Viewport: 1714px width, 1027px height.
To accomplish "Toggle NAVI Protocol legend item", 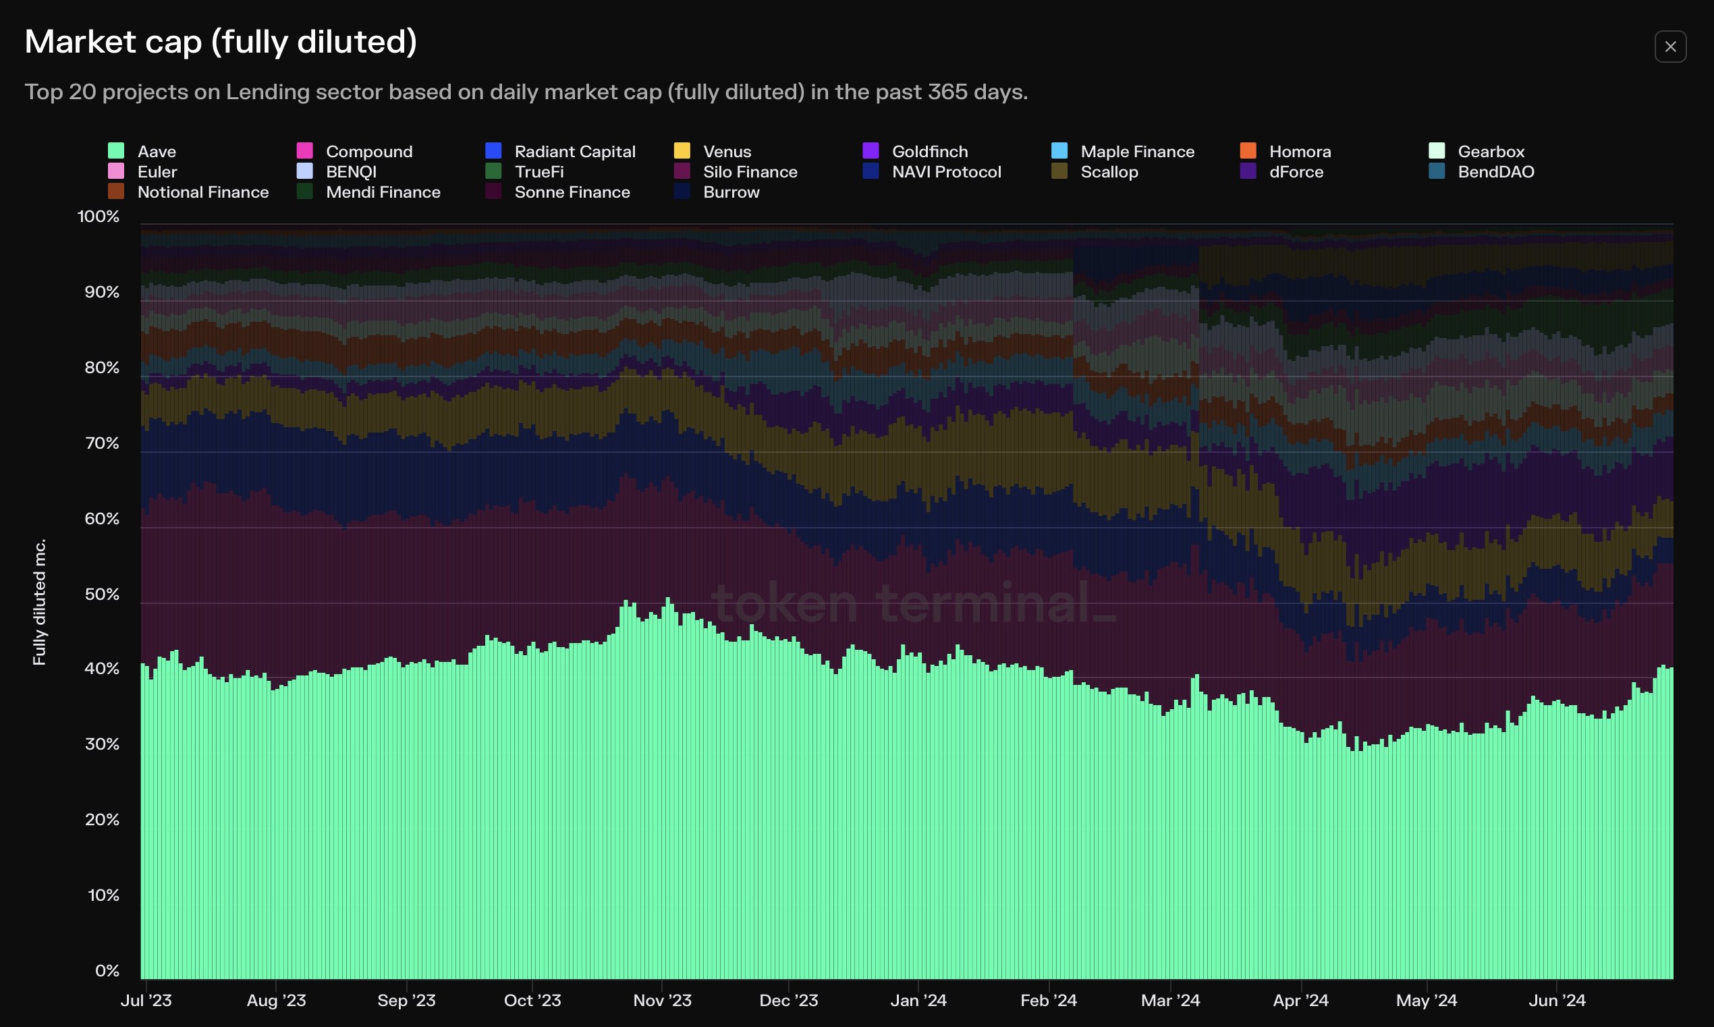I will [x=932, y=171].
